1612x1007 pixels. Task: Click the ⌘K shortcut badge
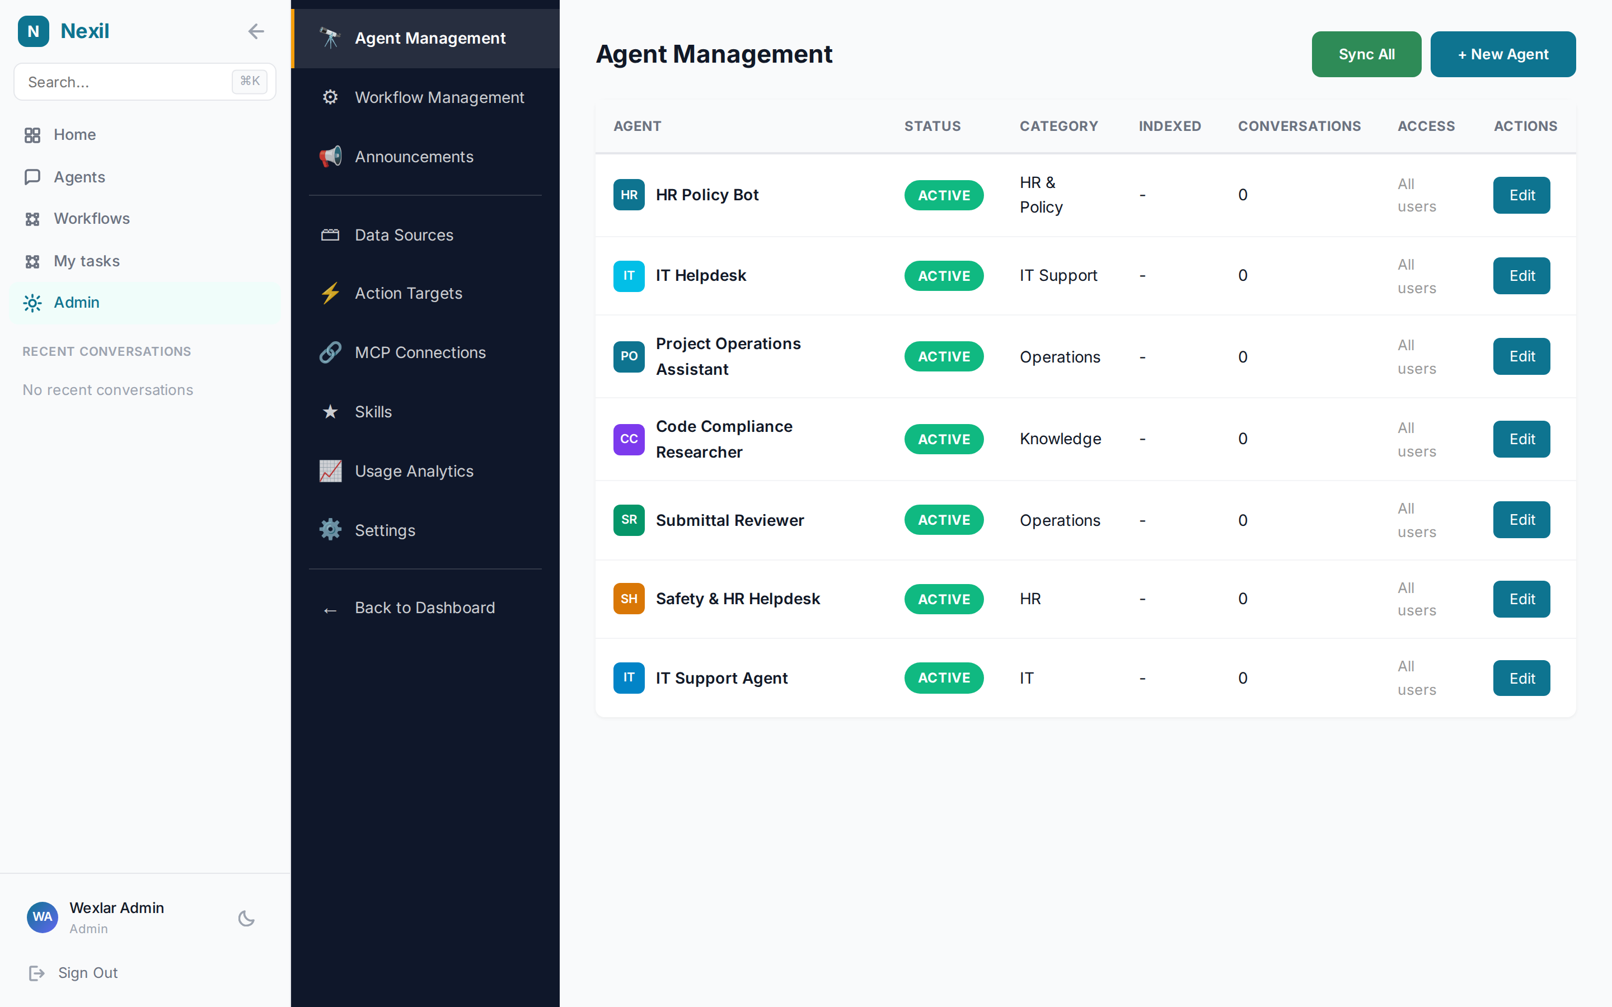point(250,81)
